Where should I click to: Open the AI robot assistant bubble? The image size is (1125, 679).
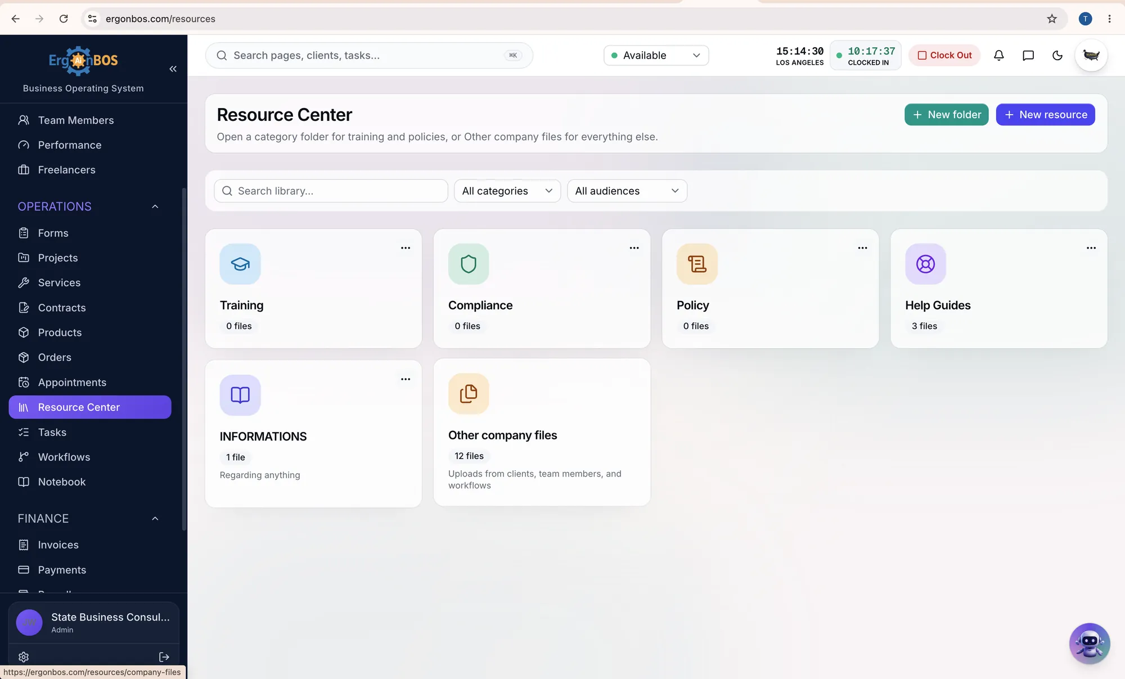coord(1089,644)
